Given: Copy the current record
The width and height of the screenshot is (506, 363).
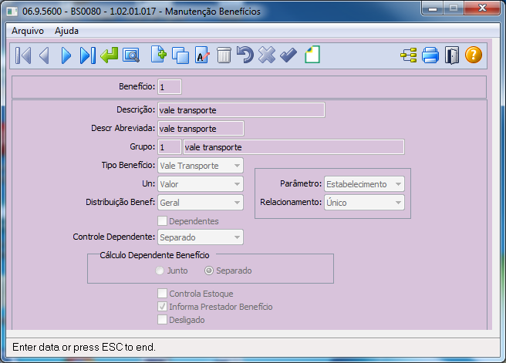Looking at the screenshot, I should (180, 55).
